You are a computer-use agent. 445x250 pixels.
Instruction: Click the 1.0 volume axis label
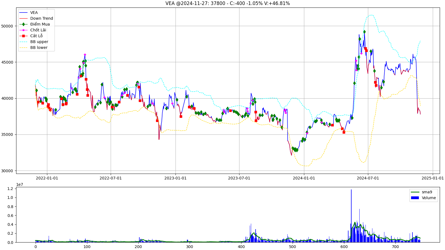tap(10, 197)
